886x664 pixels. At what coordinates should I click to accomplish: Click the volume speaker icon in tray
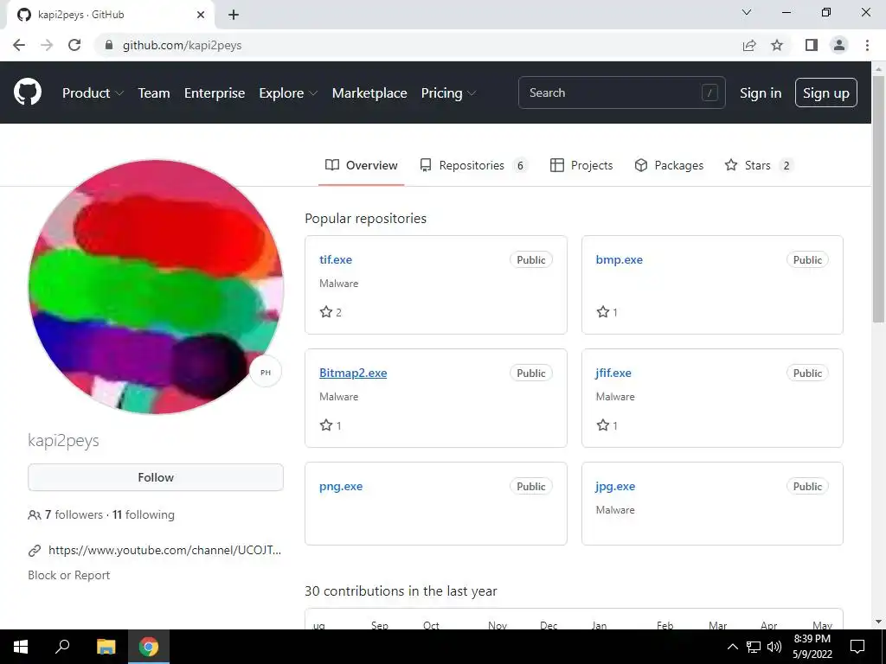point(774,647)
